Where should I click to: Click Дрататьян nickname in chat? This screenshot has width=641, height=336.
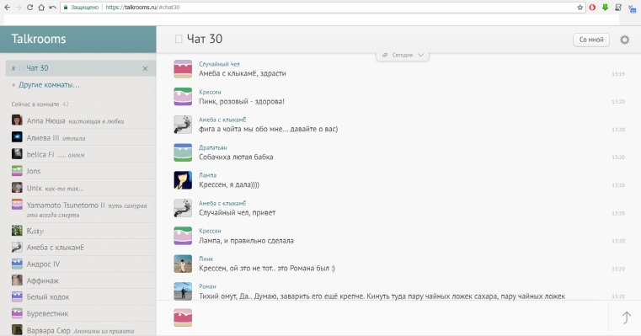coord(212,147)
